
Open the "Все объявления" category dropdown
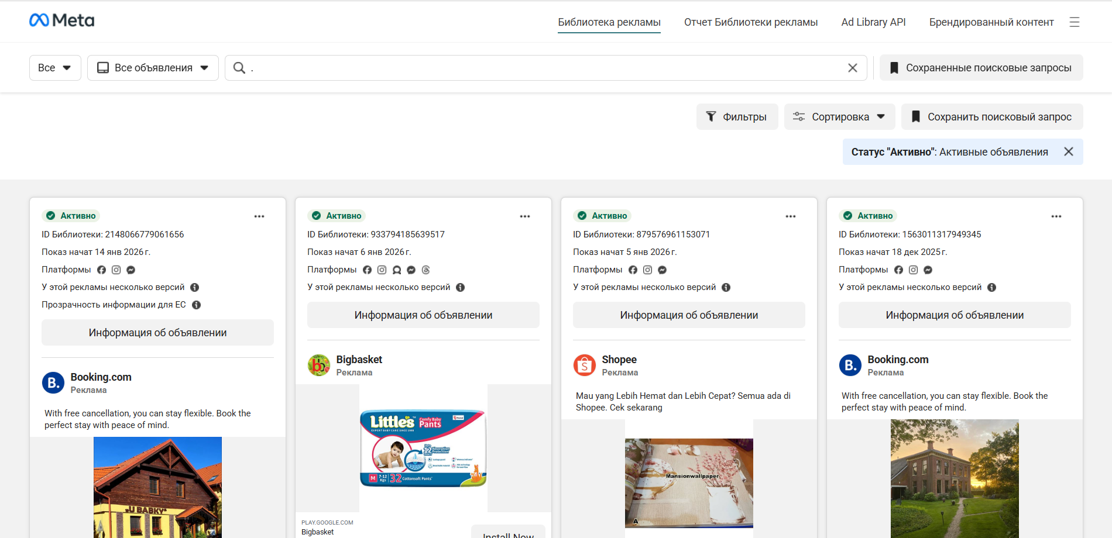click(153, 68)
